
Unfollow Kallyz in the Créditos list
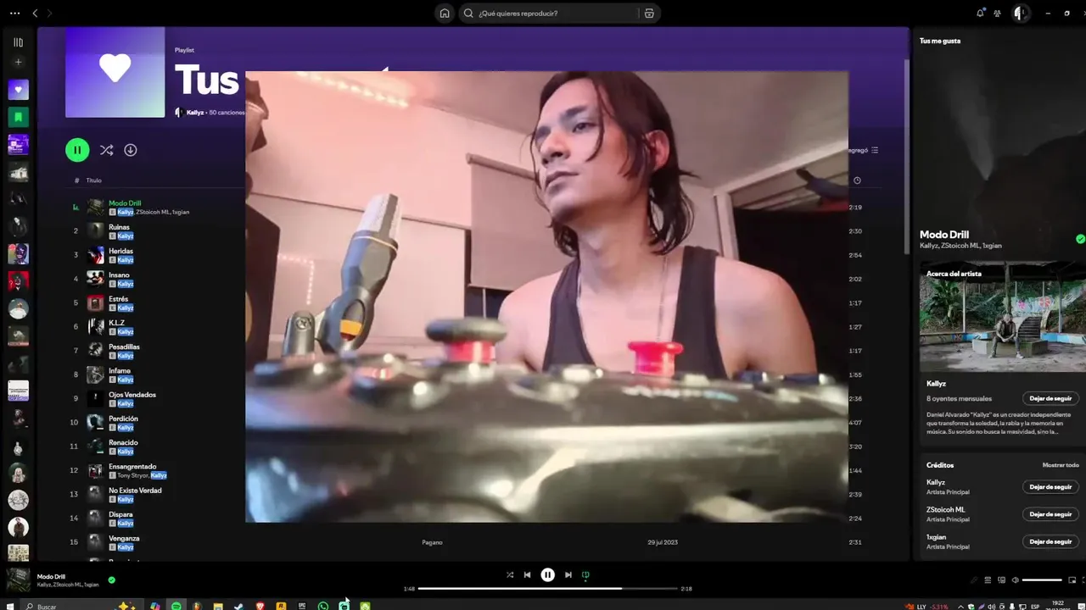coord(1050,487)
